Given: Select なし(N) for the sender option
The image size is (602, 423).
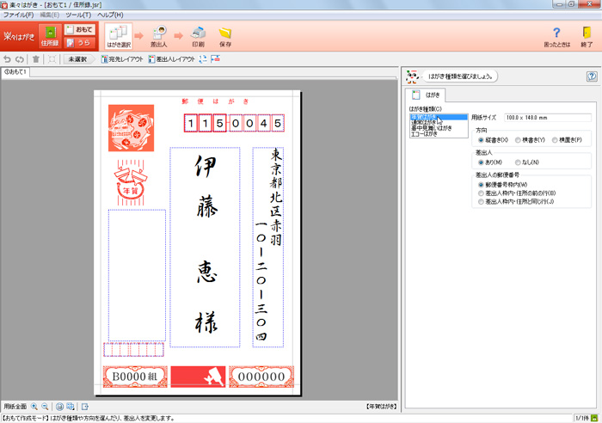Looking at the screenshot, I should click(x=518, y=162).
